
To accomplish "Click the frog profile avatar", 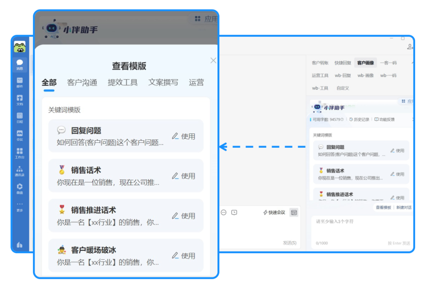I will (20, 47).
